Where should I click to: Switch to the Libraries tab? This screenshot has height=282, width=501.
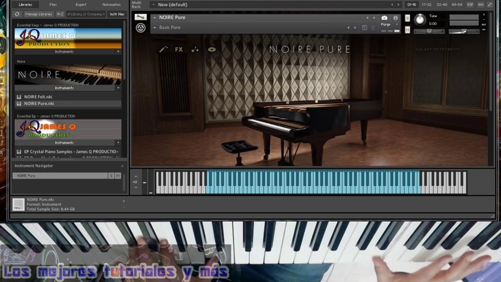[25, 5]
